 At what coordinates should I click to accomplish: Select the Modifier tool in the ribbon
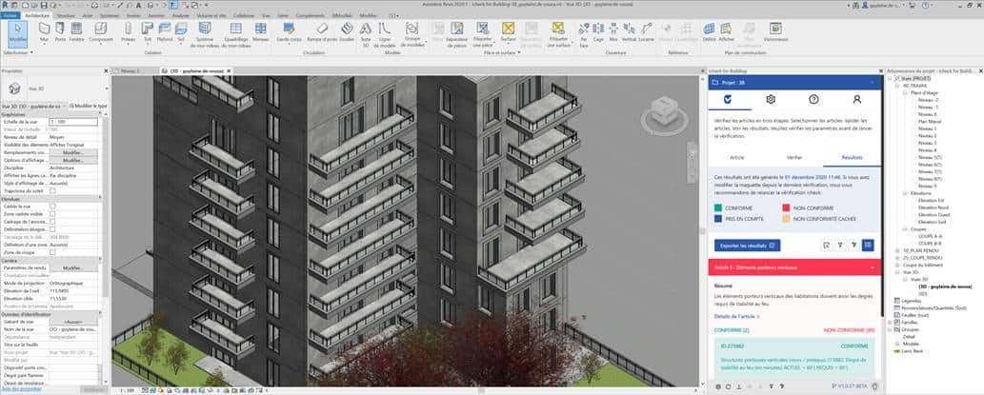click(17, 32)
